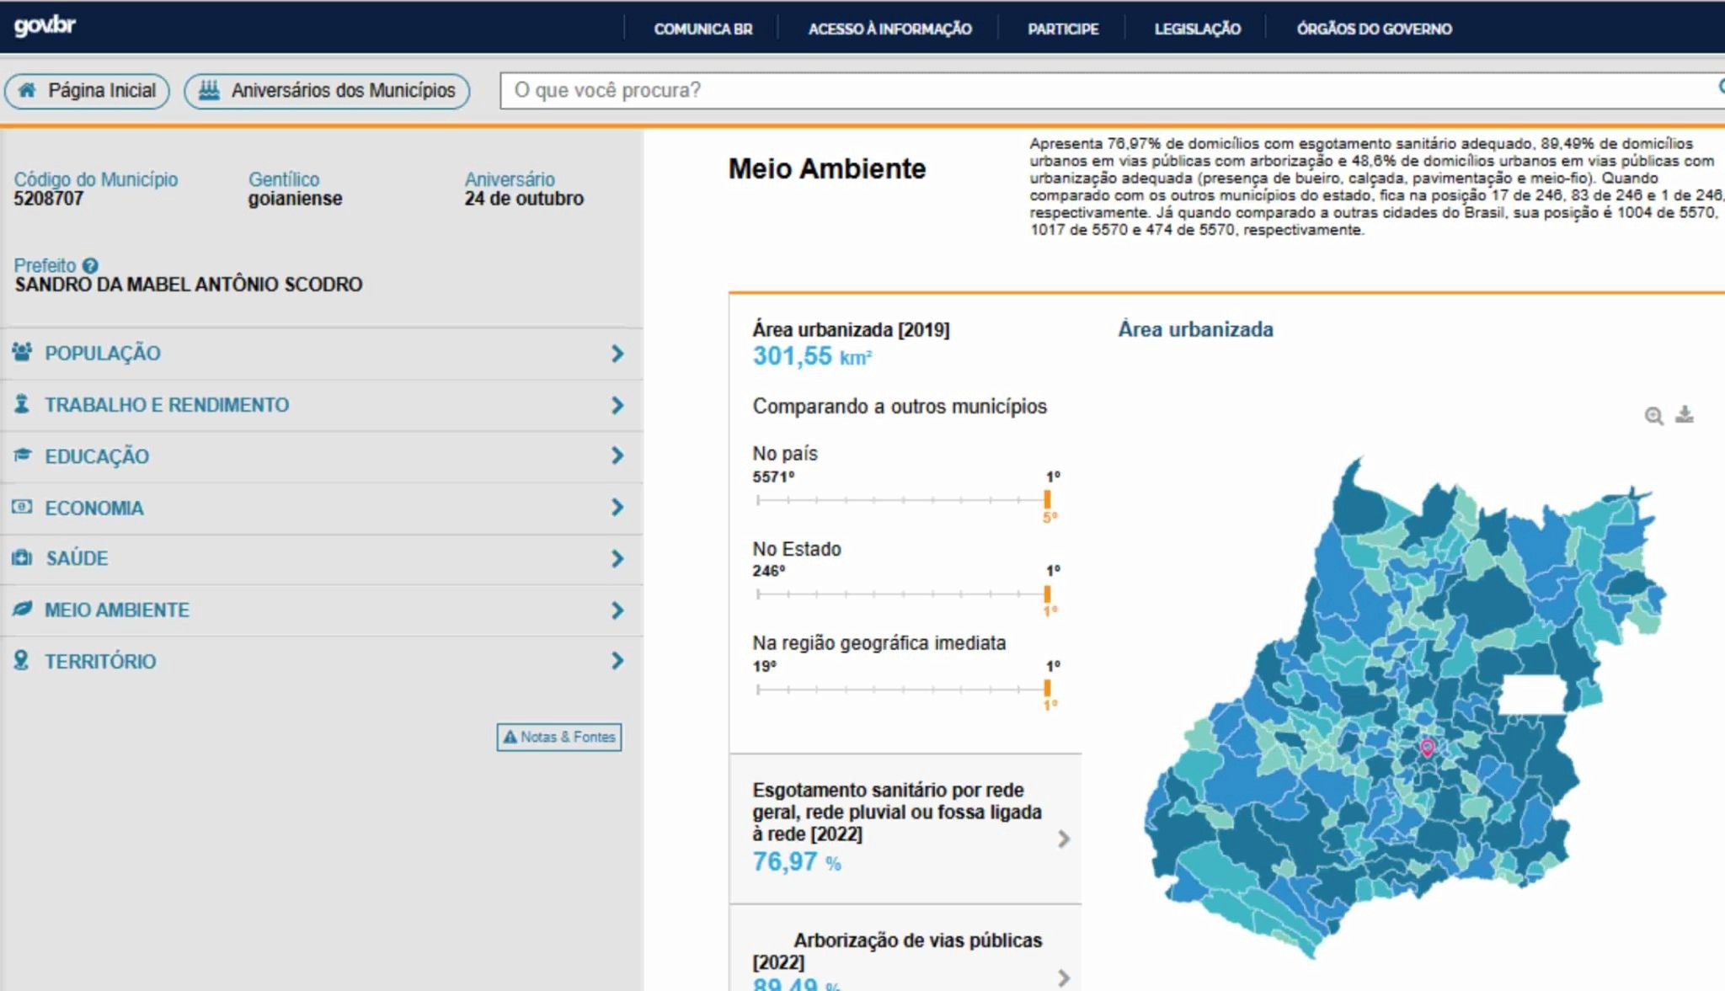Click the No Estado ranking slider marker
The image size is (1725, 991).
tap(1047, 594)
